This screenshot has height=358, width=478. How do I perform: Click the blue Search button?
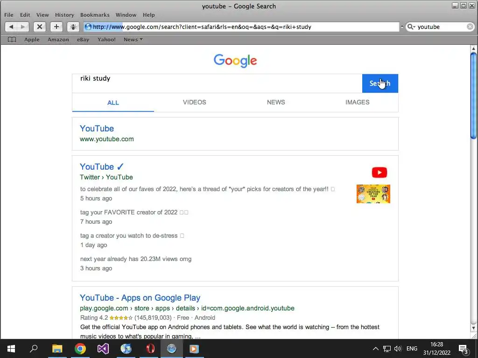coord(380,83)
